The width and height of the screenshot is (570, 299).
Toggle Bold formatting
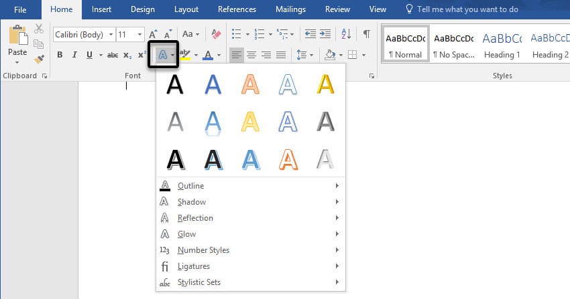pos(60,55)
